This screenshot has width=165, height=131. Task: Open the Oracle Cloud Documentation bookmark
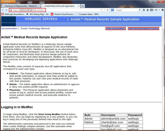(63, 14)
